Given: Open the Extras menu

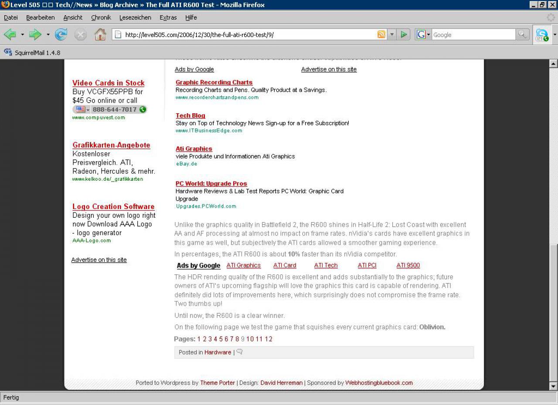Looking at the screenshot, I should pos(168,17).
